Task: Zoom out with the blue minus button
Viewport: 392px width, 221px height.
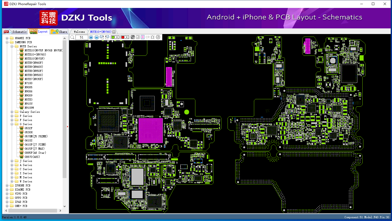Action: pyautogui.click(x=96, y=37)
